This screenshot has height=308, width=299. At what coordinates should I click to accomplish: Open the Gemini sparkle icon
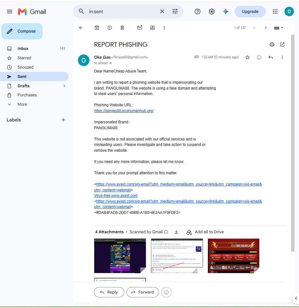(226, 12)
